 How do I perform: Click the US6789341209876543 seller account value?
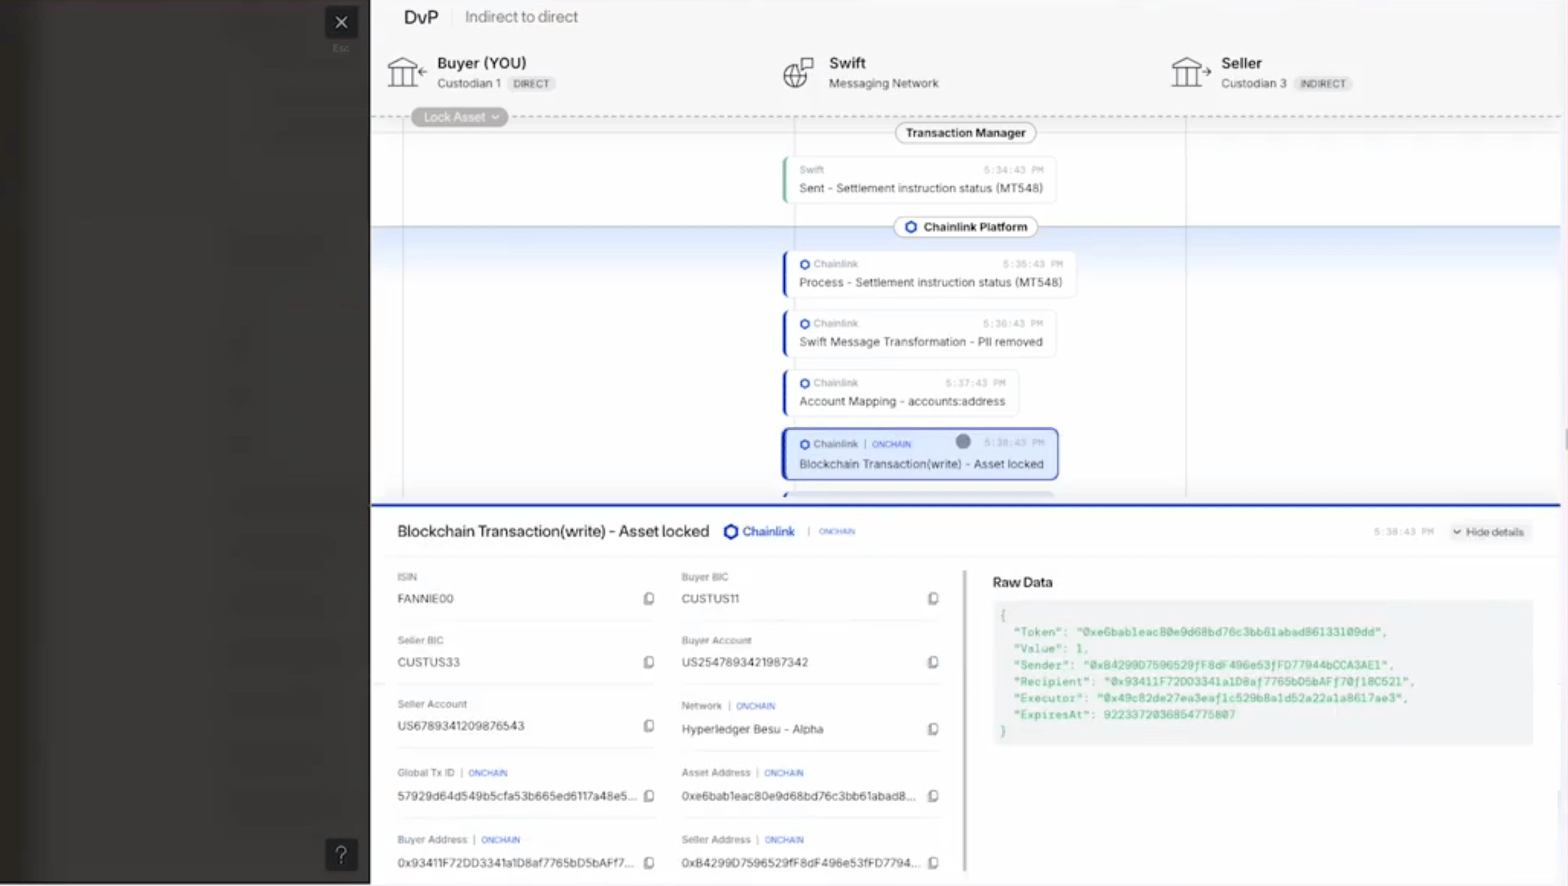click(x=461, y=726)
